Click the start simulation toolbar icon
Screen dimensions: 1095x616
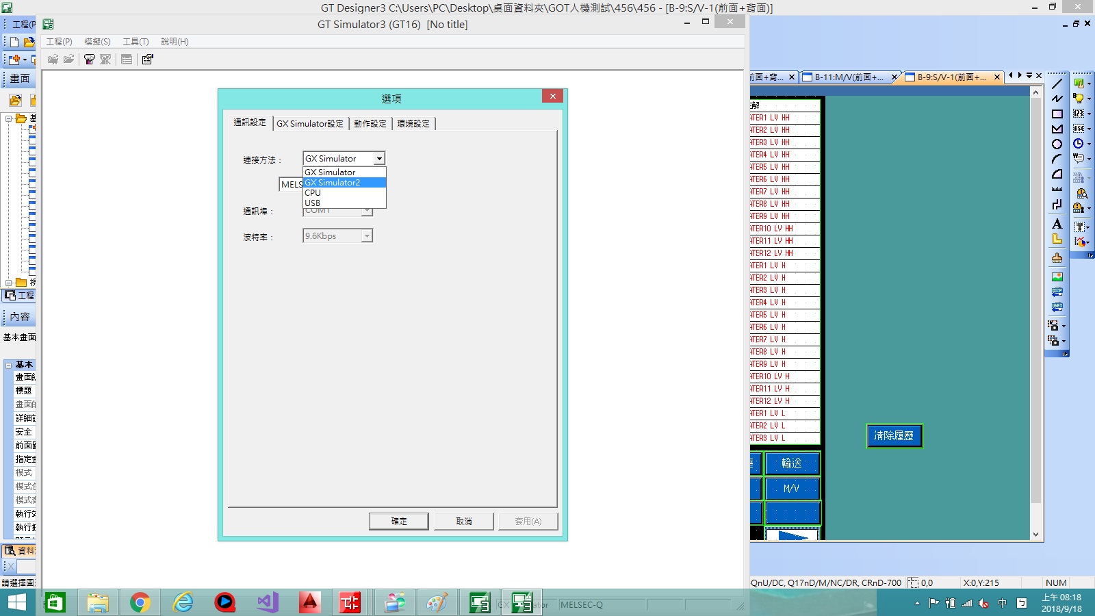pos(89,60)
